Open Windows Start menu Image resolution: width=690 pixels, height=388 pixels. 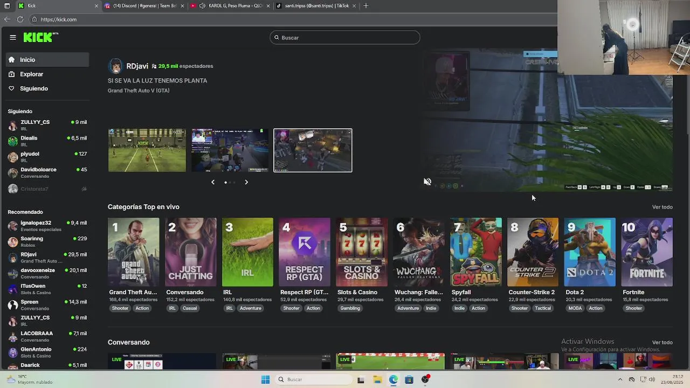[265, 379]
